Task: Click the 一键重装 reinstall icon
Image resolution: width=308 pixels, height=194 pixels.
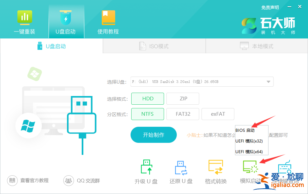Action: point(24,21)
